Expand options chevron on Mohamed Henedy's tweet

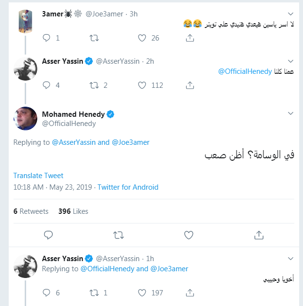point(290,114)
